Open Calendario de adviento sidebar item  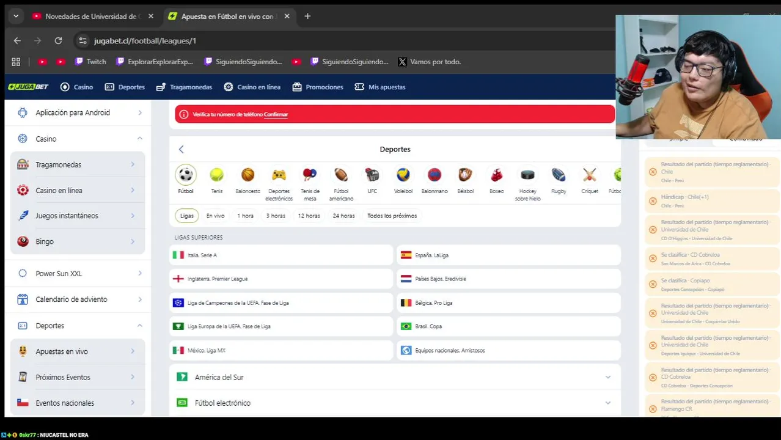(78, 299)
